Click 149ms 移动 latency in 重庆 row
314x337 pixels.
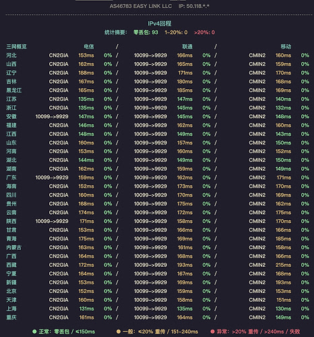pos(284,317)
